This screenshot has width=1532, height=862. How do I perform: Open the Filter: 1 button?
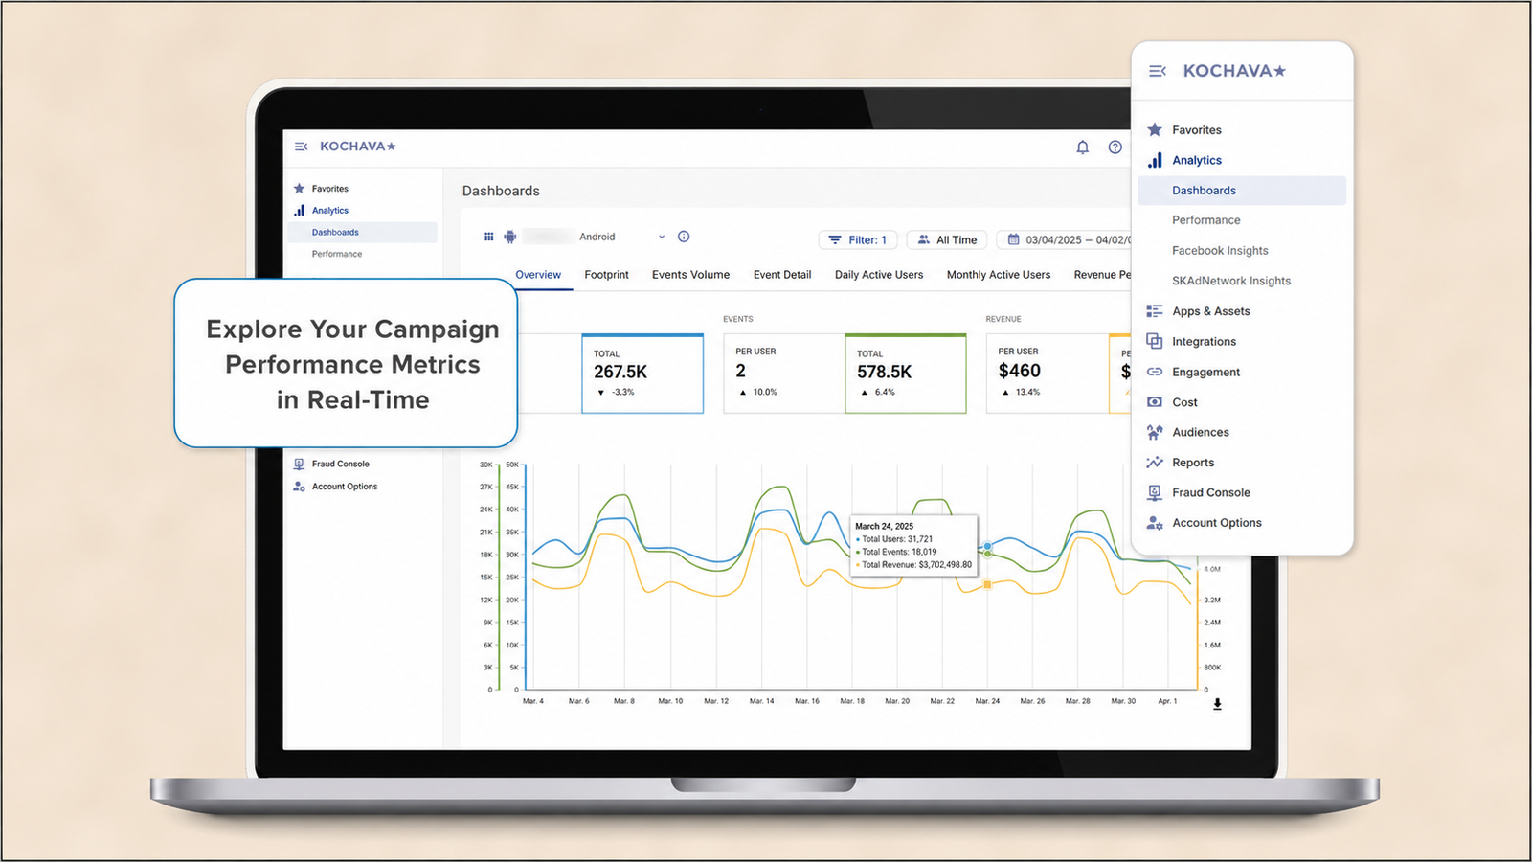click(x=858, y=239)
